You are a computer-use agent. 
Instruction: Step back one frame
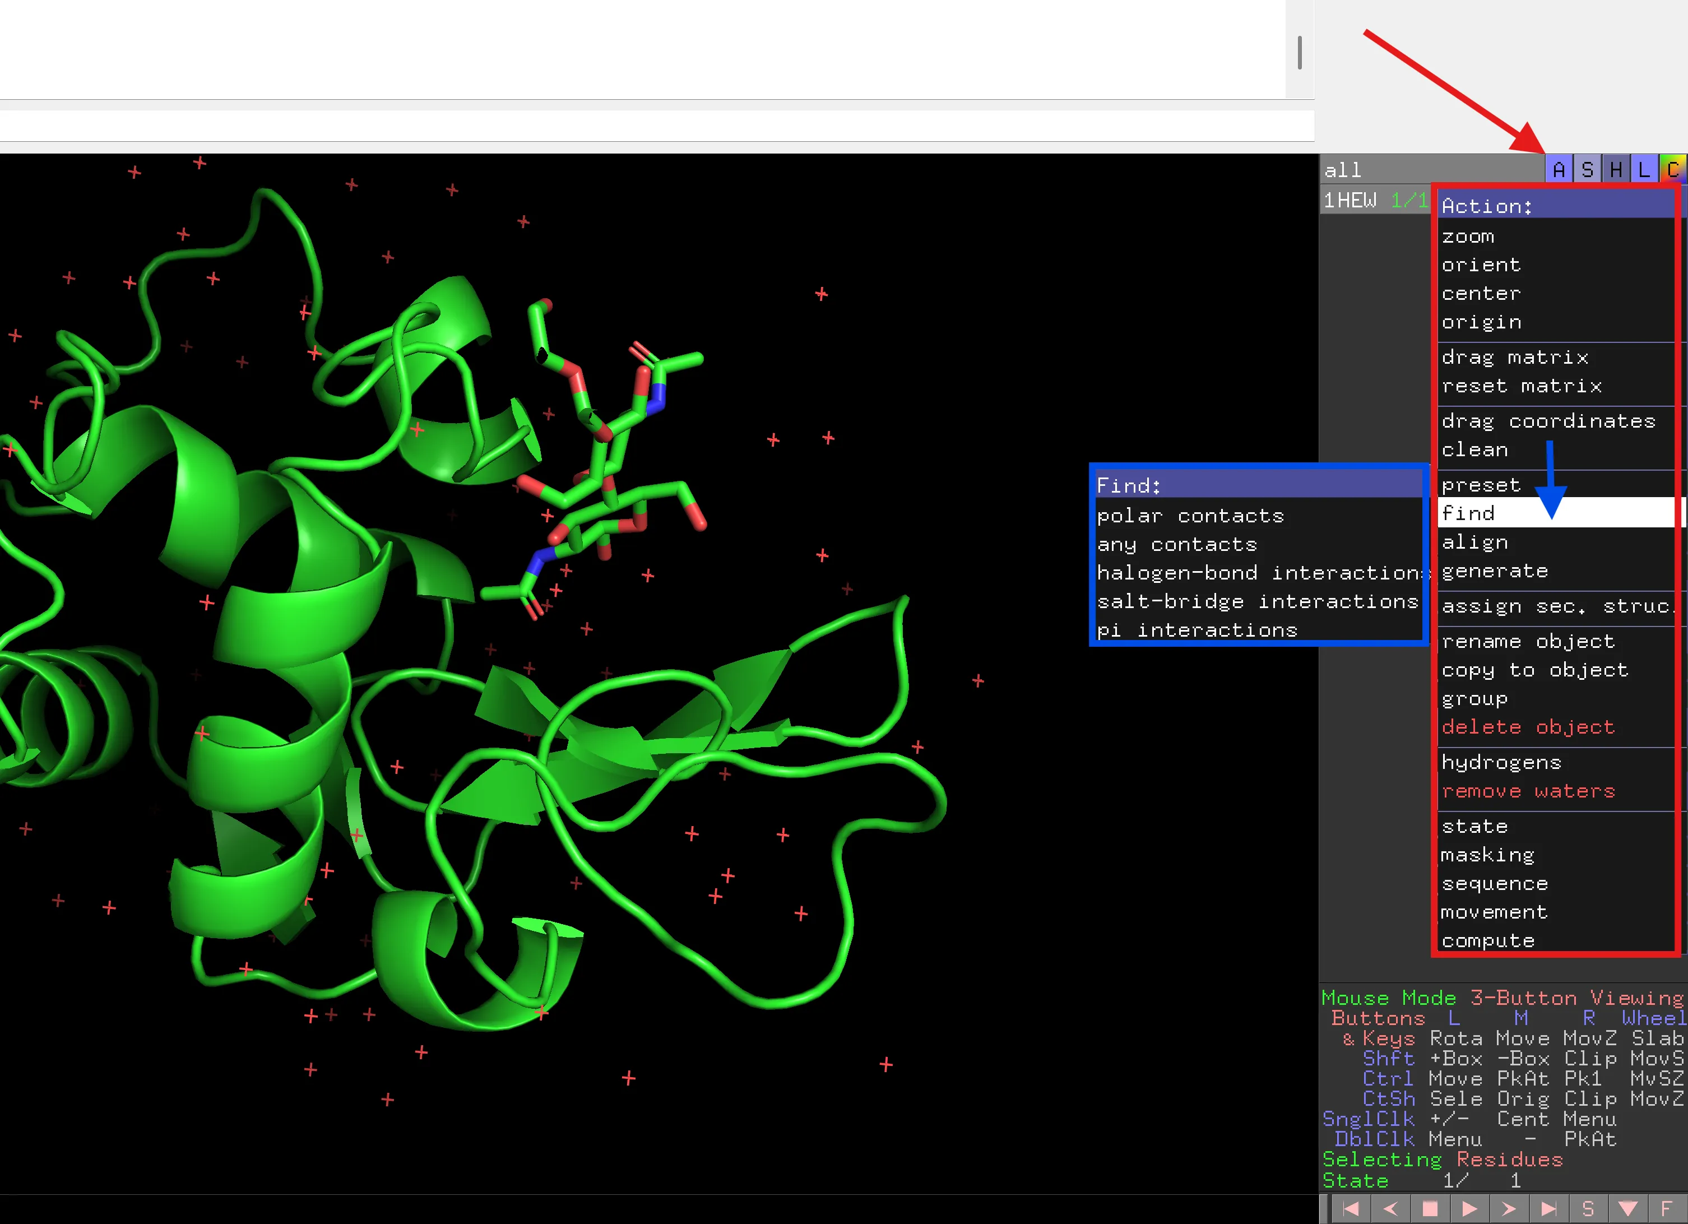click(1390, 1209)
